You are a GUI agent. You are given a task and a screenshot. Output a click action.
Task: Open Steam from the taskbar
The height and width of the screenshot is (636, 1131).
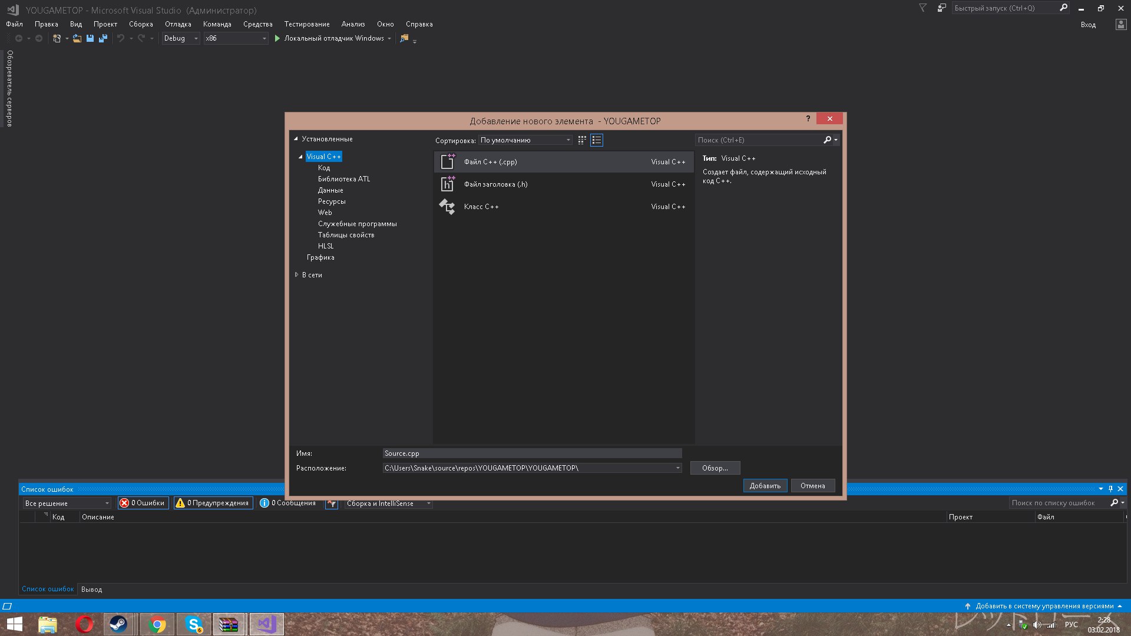118,624
